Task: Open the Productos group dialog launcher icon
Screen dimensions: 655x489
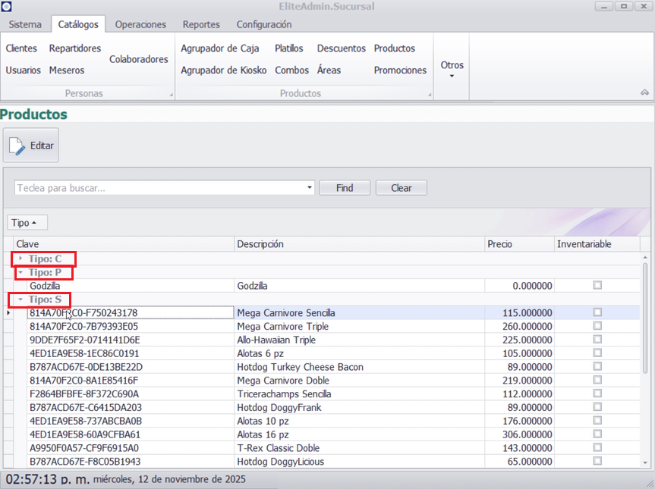Action: [x=429, y=95]
